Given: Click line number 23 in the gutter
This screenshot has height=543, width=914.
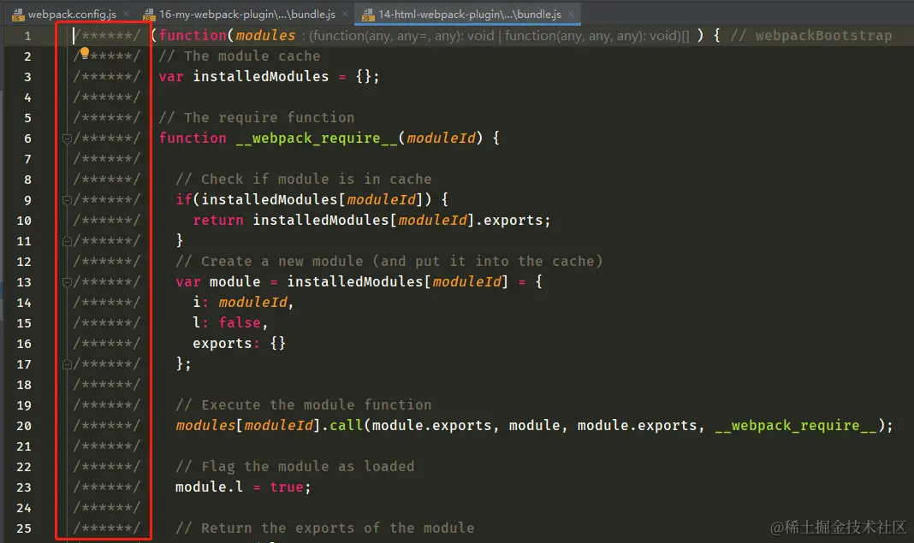Looking at the screenshot, I should pos(24,487).
